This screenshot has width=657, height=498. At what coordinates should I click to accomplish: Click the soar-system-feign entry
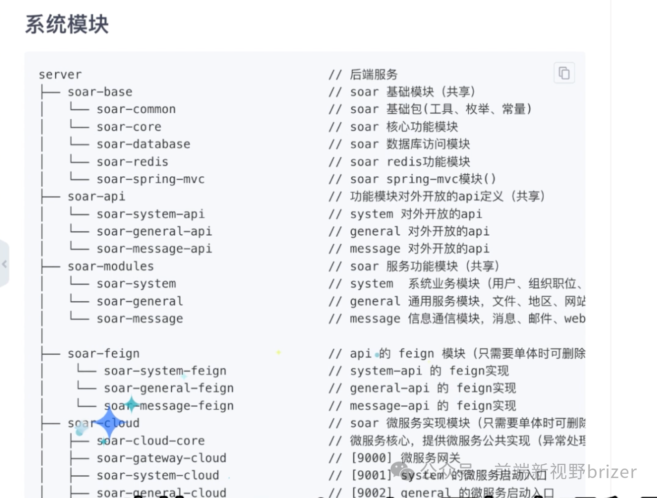pos(165,371)
